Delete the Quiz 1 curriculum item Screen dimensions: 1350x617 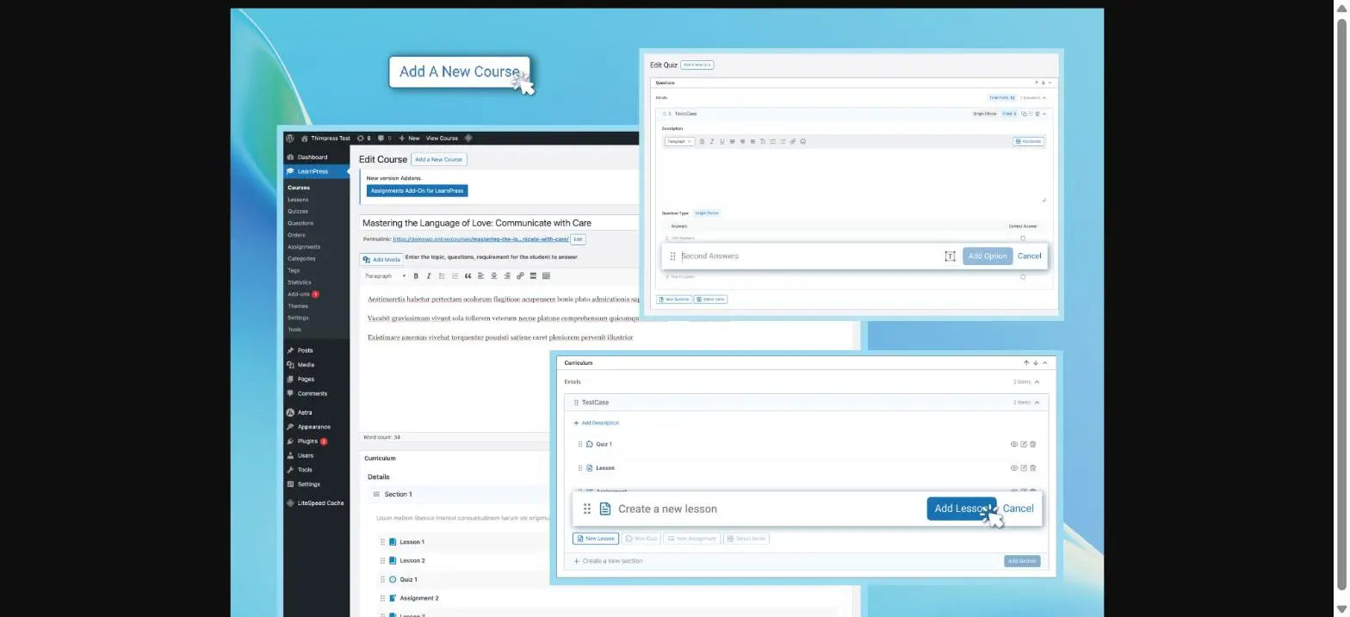coord(1033,444)
